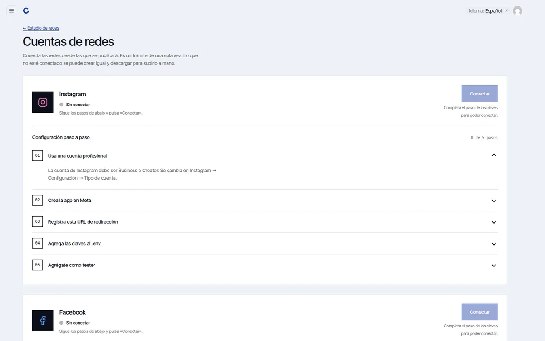Screen dimensions: 545x341
Task: Click the step 04 number badge
Action: click(37, 243)
